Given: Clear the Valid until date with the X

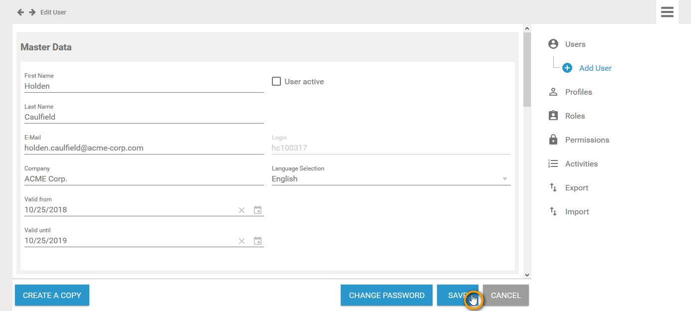Looking at the screenshot, I should (x=241, y=241).
